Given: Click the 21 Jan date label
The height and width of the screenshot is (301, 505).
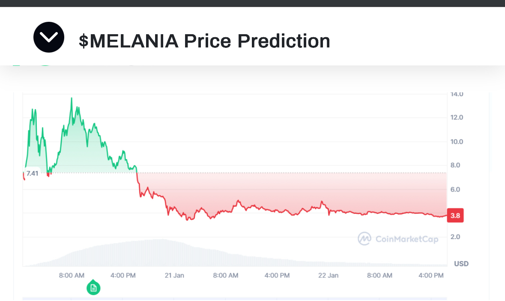Looking at the screenshot, I should pos(174,275).
